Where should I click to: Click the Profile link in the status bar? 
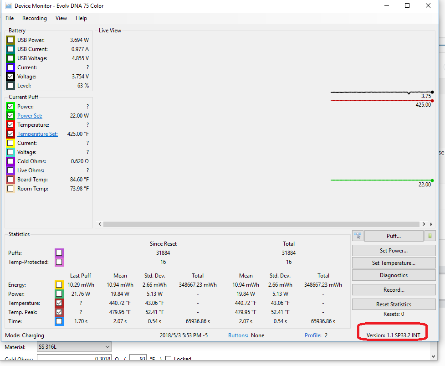click(x=313, y=335)
